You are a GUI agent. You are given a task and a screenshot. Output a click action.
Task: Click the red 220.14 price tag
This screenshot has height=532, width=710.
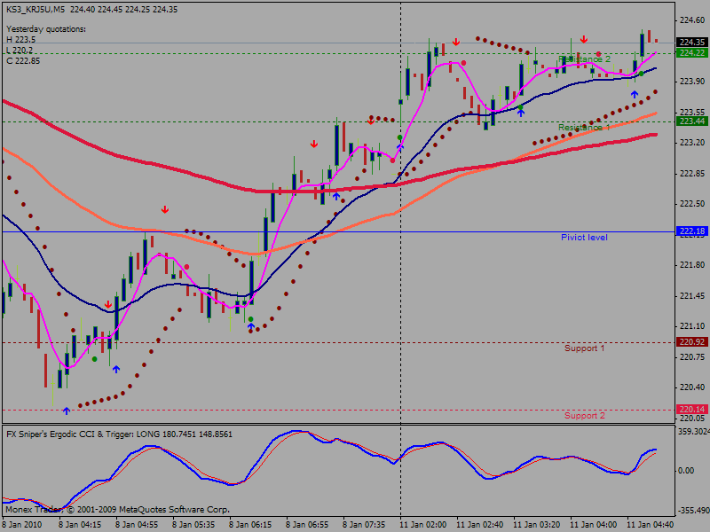point(691,410)
